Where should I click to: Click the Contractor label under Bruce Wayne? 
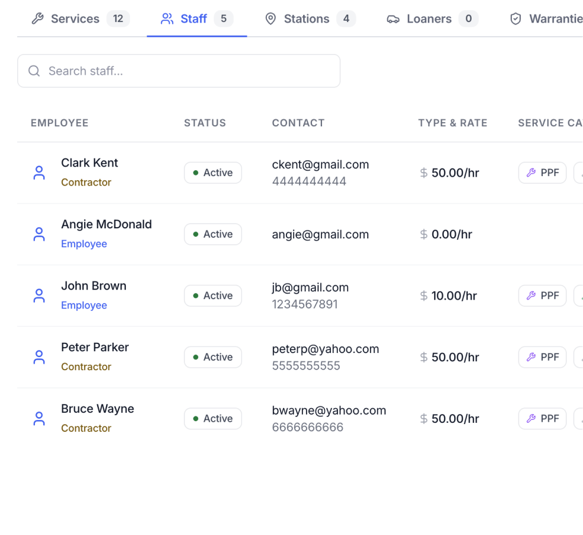(x=86, y=428)
